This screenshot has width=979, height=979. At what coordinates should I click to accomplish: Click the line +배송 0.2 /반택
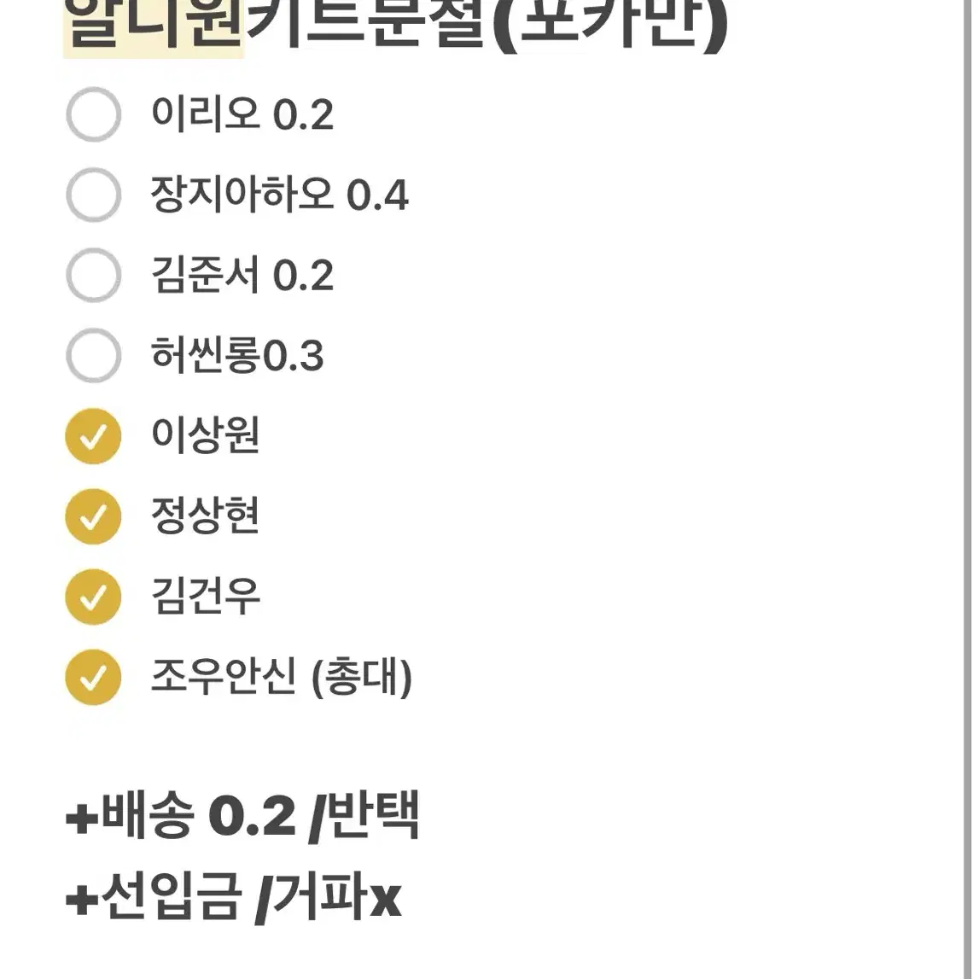(243, 818)
